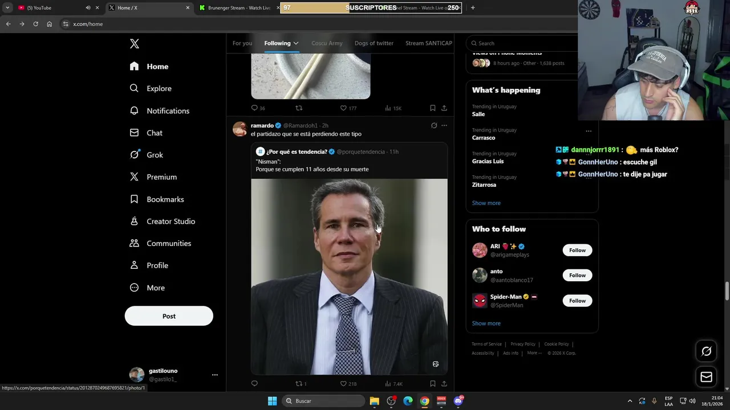
Task: Switch to the For you tab
Action: coord(242,43)
